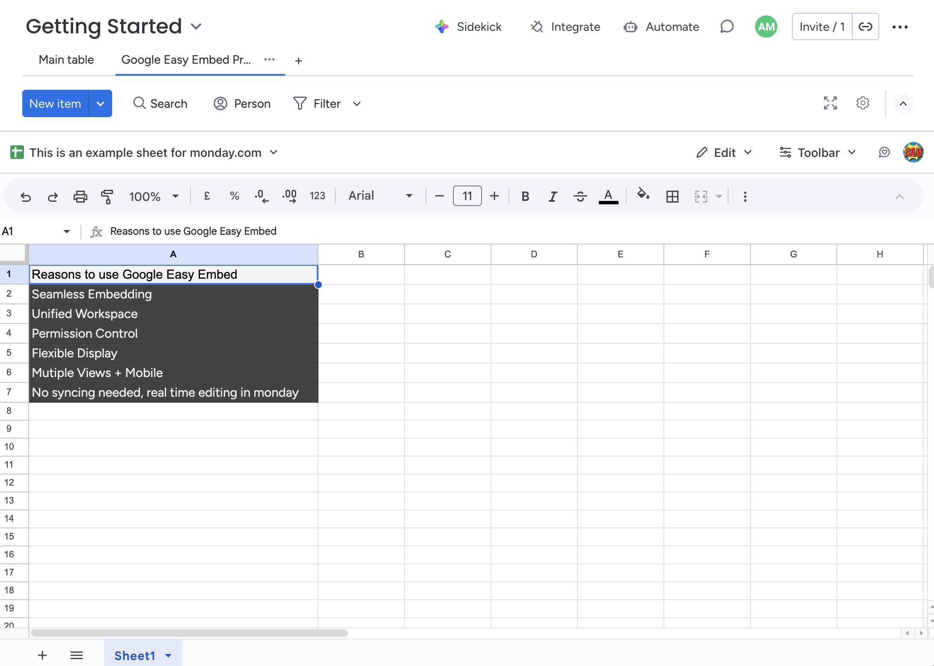934x666 pixels.
Task: Click the print icon
Action: point(80,197)
